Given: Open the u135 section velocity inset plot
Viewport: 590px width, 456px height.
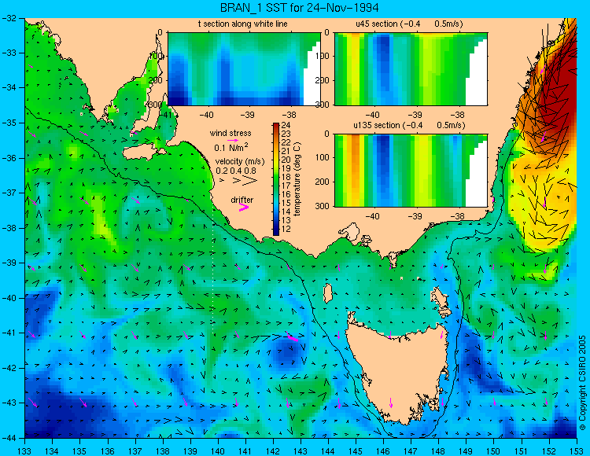Looking at the screenshot, I should (411, 171).
